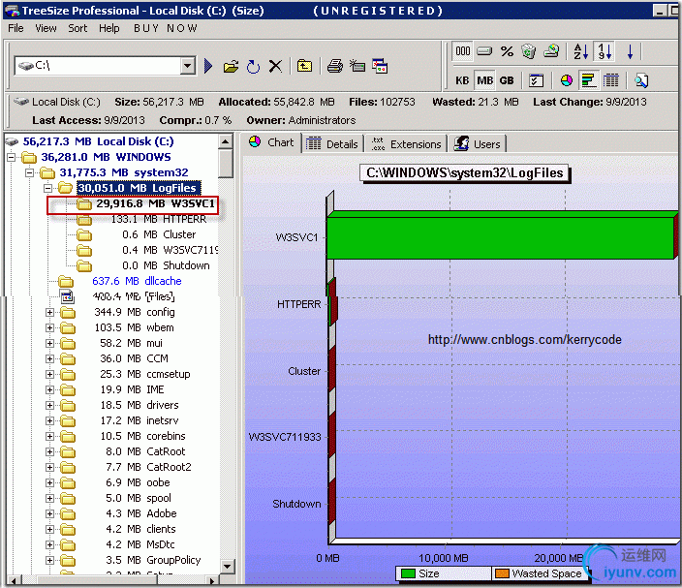Click the Scan (play arrow) icon

click(208, 66)
